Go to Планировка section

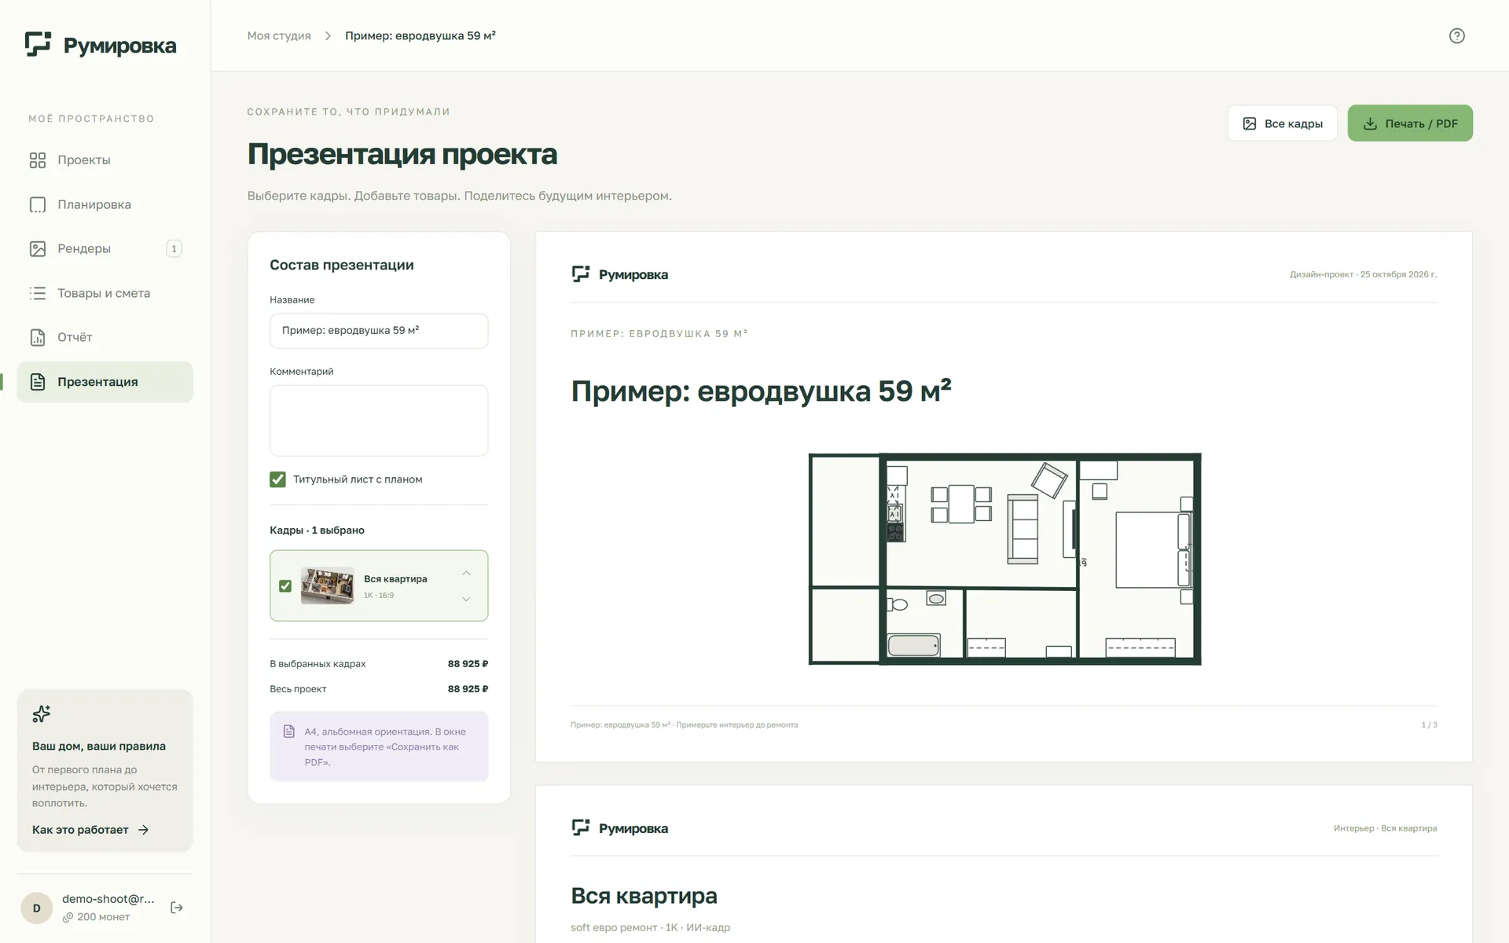(105, 205)
